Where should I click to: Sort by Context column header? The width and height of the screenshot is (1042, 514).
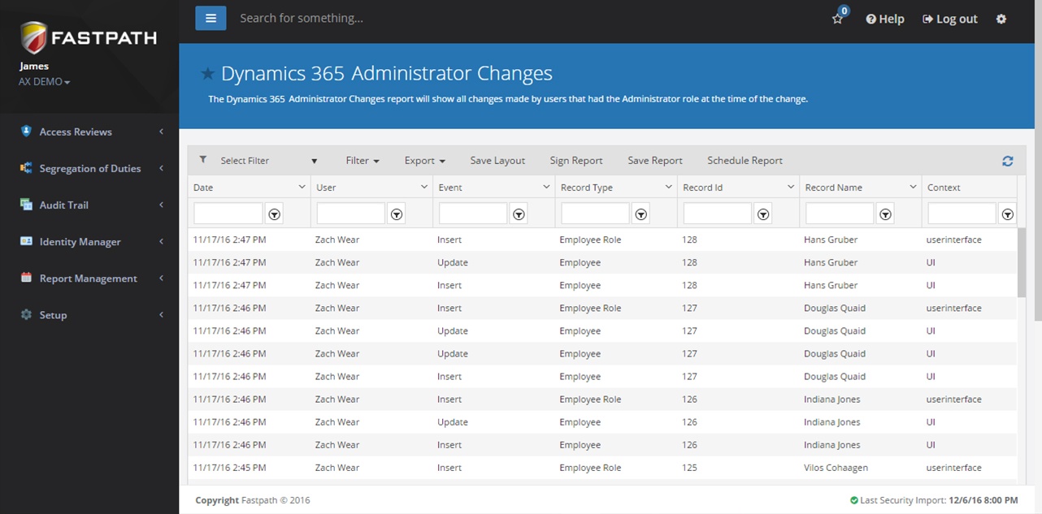[x=944, y=187]
